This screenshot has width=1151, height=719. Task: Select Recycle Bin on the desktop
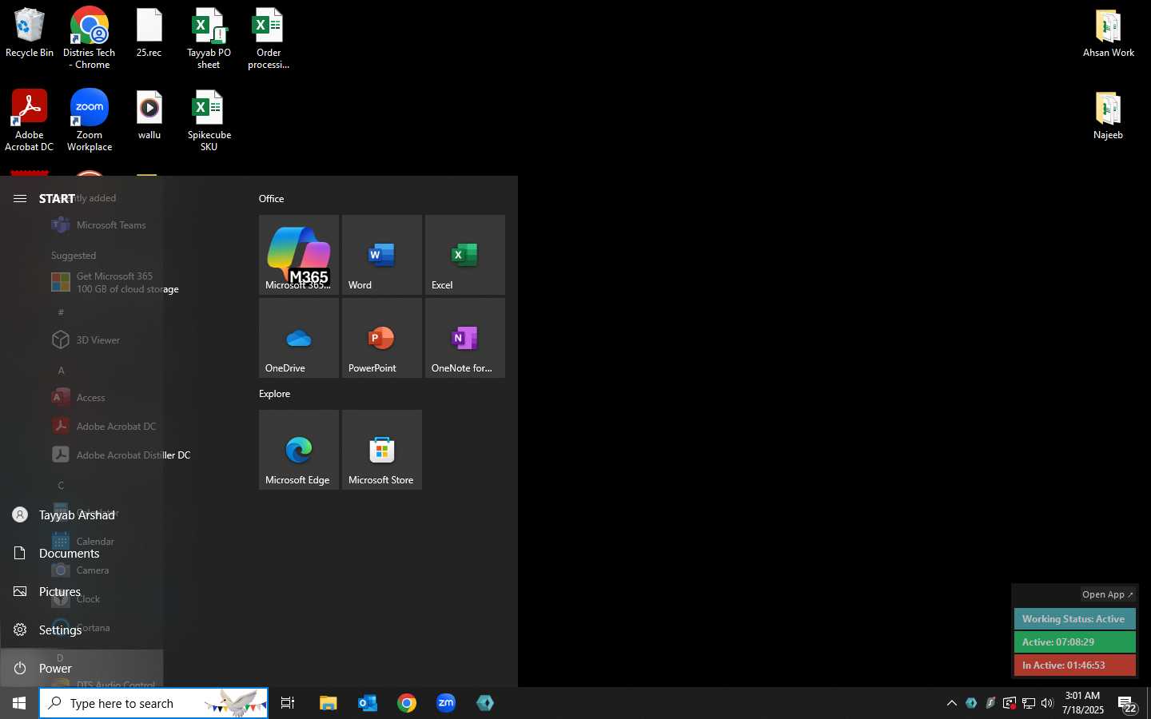coord(30,34)
